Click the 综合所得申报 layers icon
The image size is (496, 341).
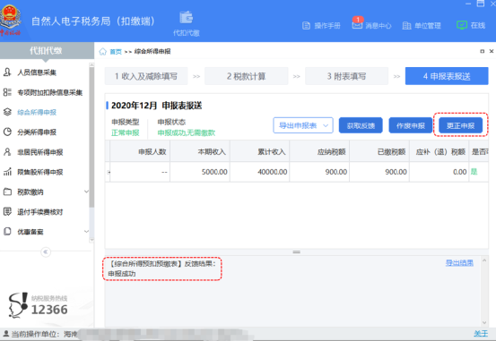[7, 112]
